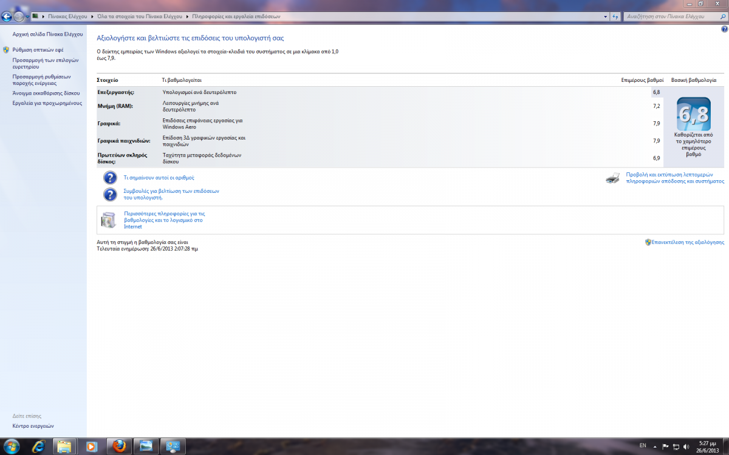Click shield icon beside Ρύθμιση οπτικών εφέ
Image resolution: width=729 pixels, height=455 pixels.
click(x=6, y=50)
